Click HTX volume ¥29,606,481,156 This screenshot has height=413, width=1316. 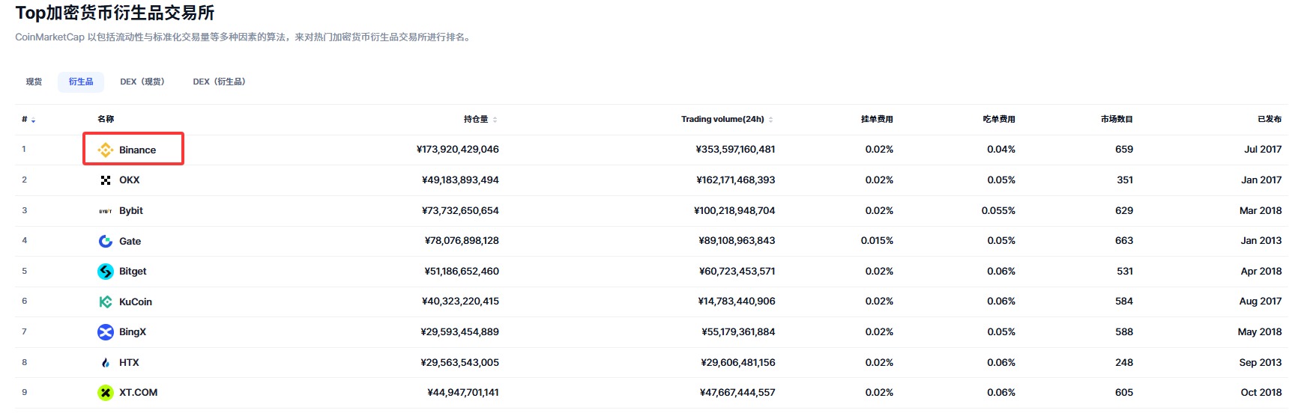point(738,363)
